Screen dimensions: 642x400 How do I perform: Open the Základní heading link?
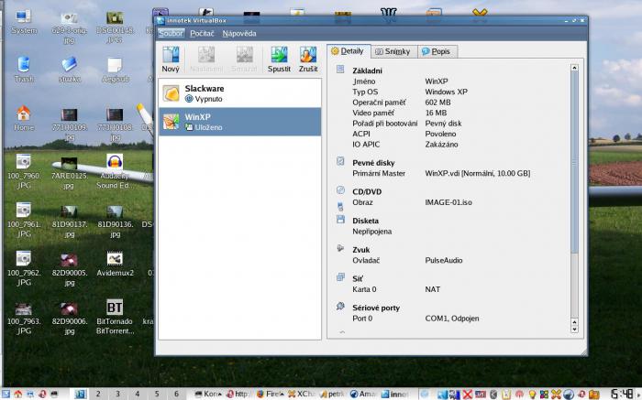367,70
